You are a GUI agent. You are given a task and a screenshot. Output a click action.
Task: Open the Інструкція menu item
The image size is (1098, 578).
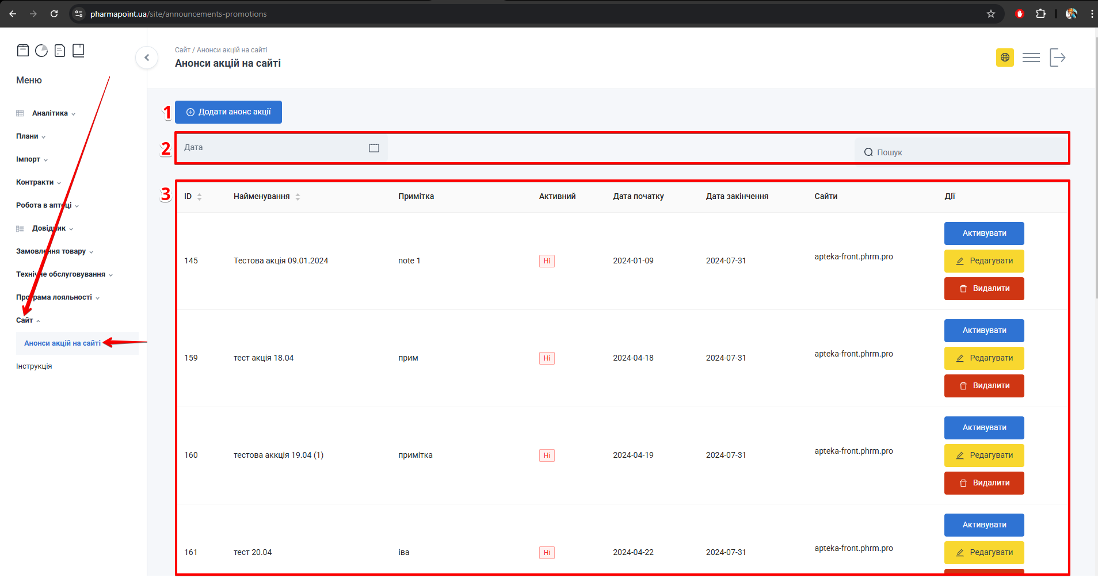point(34,366)
